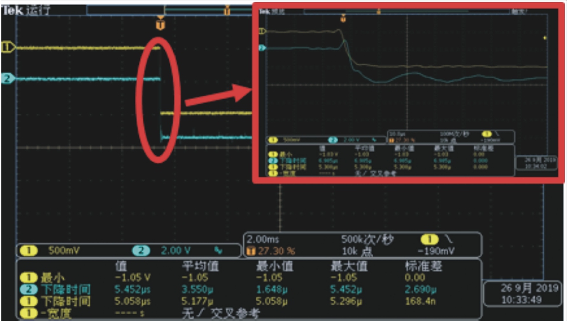
Task: Click the 2.00ms horizontal timebase readout
Action: point(264,240)
